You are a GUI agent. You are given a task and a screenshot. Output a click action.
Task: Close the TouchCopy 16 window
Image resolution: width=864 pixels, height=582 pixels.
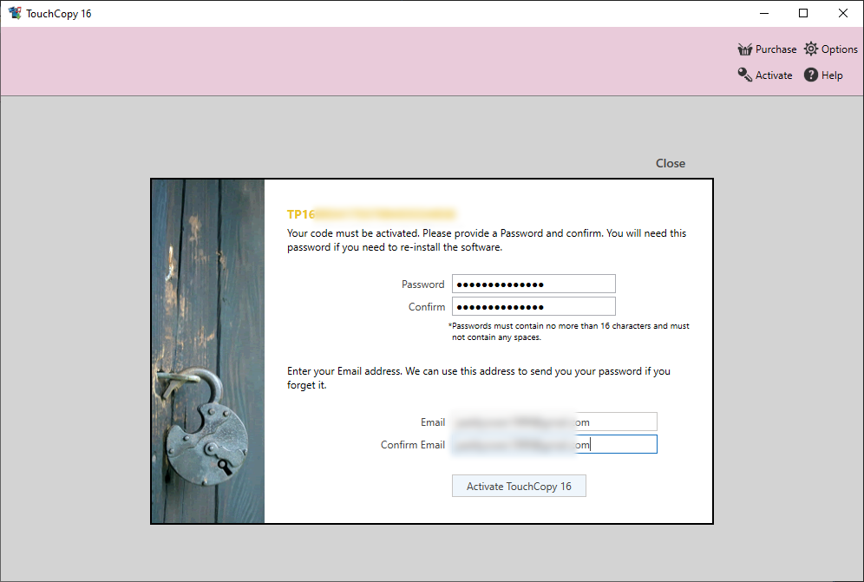(x=843, y=13)
